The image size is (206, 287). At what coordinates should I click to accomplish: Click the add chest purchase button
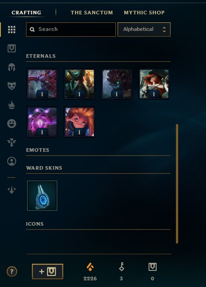tap(48, 271)
